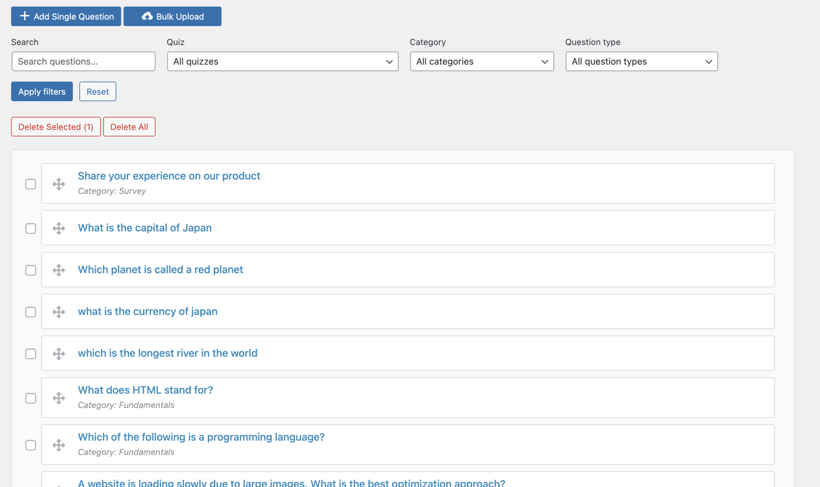
Task: Tick checkbox for 'Which of the following is a programming language?'
Action: point(31,445)
